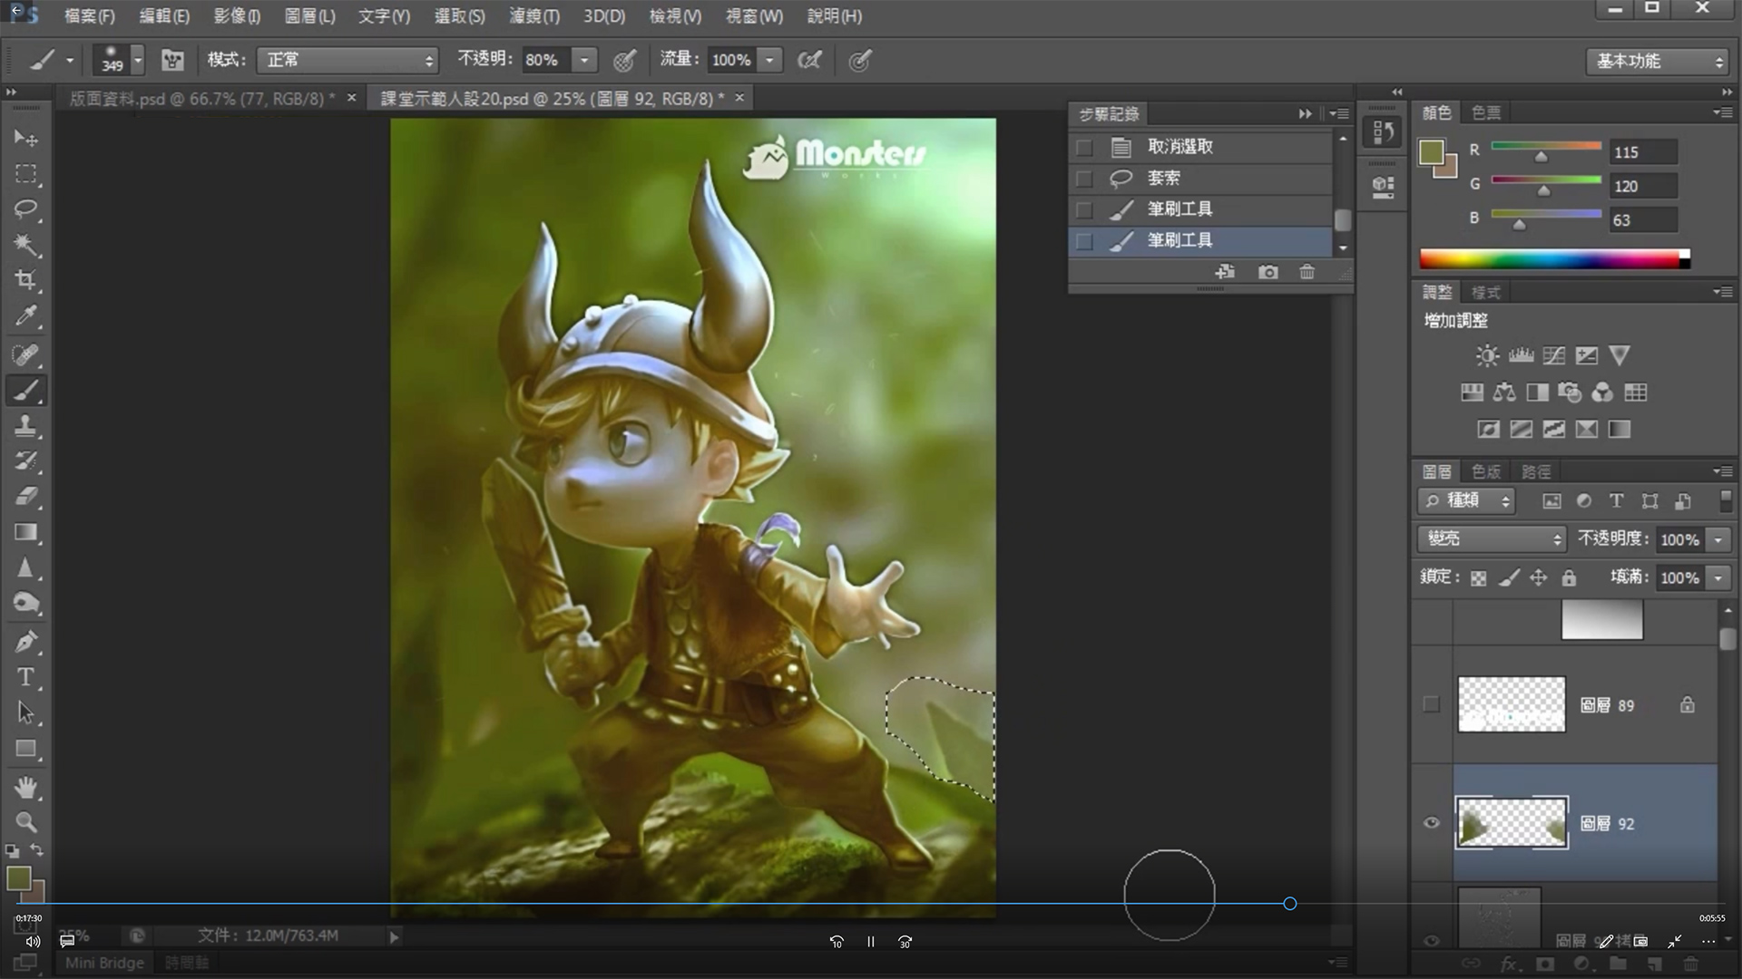This screenshot has width=1742, height=979.
Task: Open layer filter type dropdown 種類
Action: coord(1467,500)
